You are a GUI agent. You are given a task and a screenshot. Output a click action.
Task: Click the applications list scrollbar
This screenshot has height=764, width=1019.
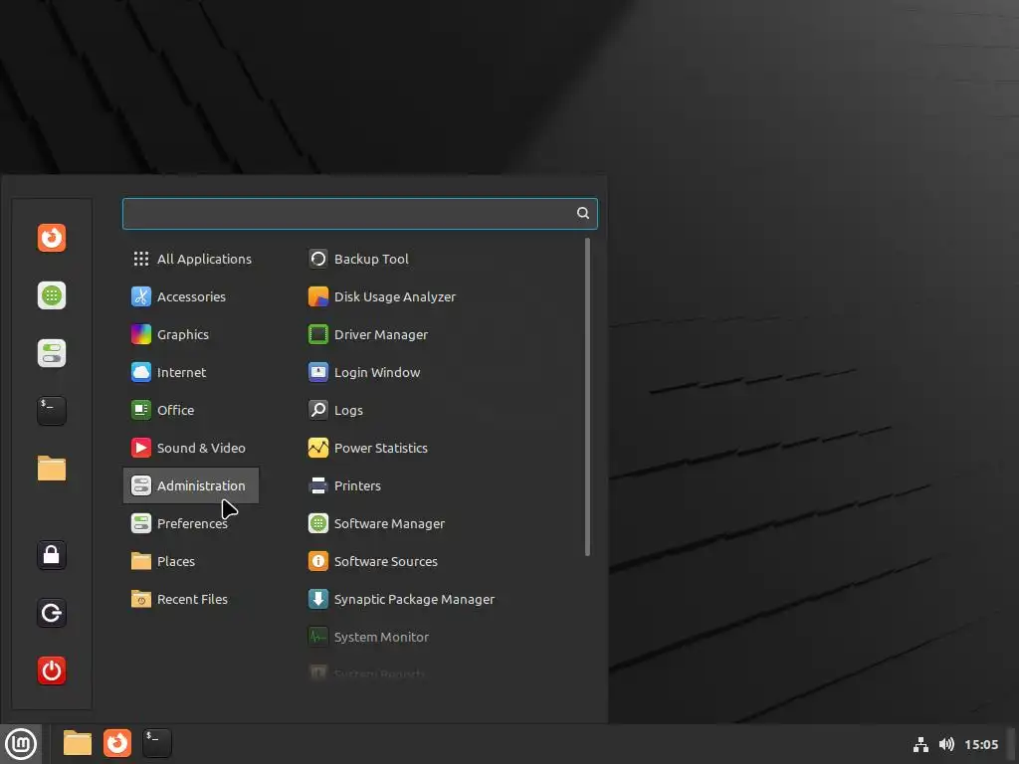tap(587, 397)
